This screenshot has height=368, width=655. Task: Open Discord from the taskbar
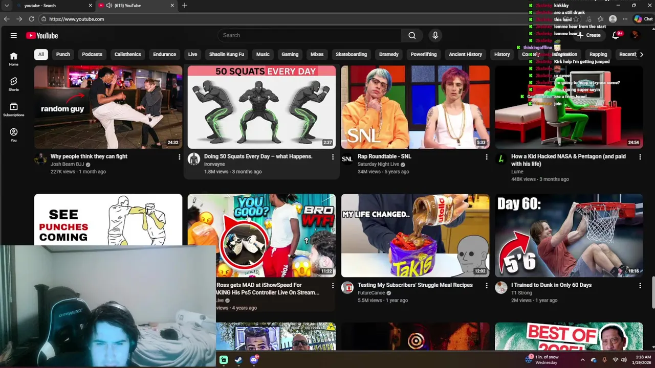tap(254, 360)
